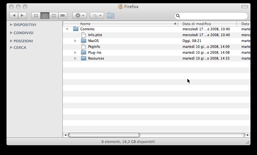The image size is (257, 155).
Task: Click the sort direction arrow in Nome header
Action: 175,23
